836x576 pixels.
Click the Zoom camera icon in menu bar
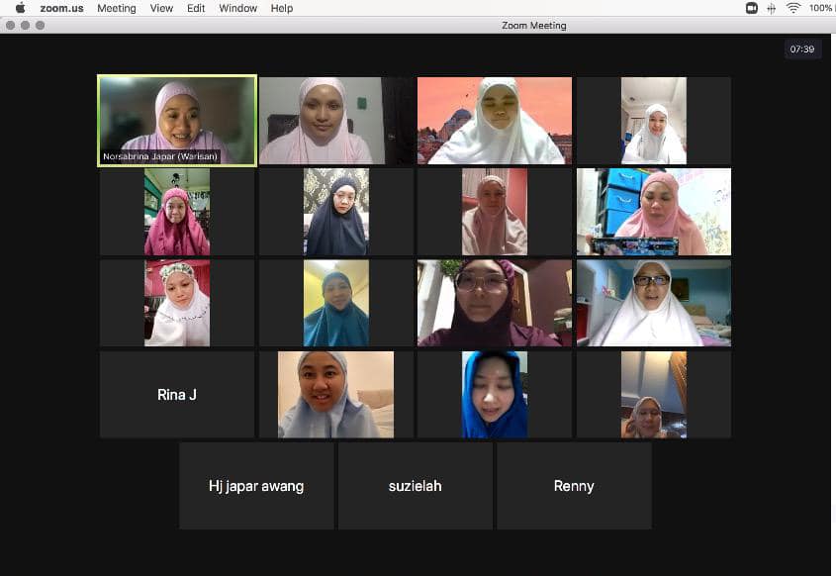coord(752,8)
